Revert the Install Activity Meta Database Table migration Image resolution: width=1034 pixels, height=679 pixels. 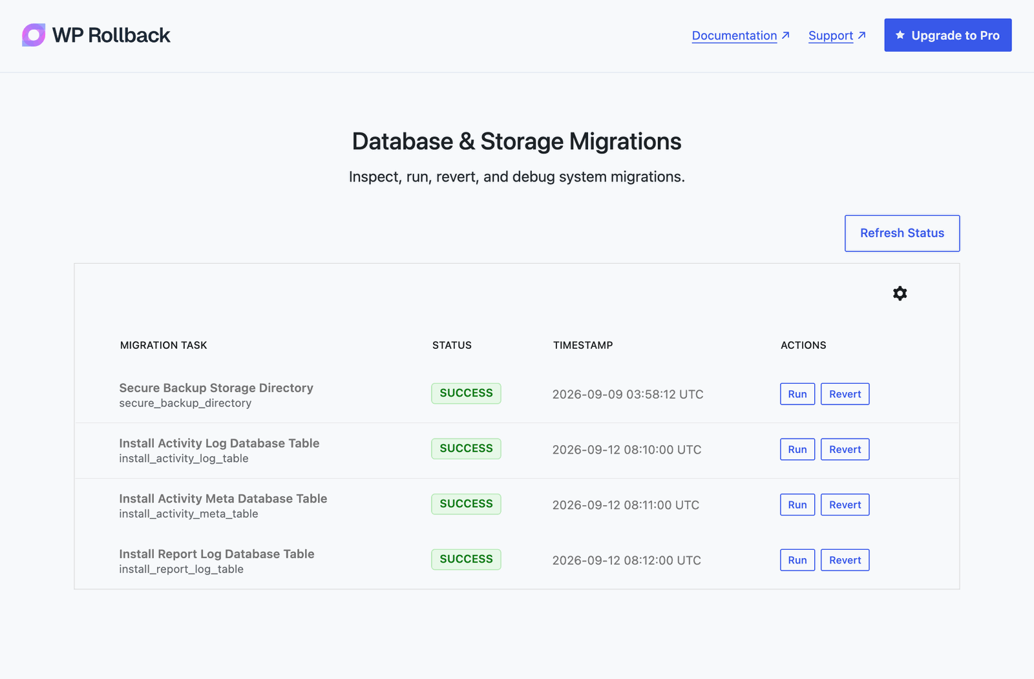click(845, 505)
